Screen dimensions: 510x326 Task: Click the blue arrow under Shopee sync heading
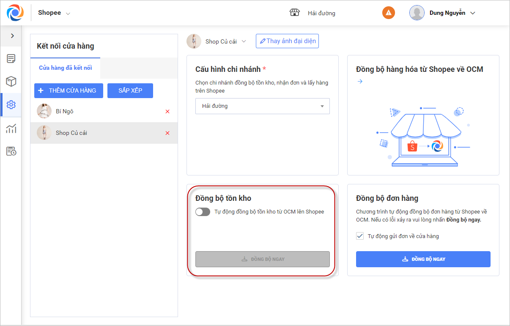[x=360, y=82]
